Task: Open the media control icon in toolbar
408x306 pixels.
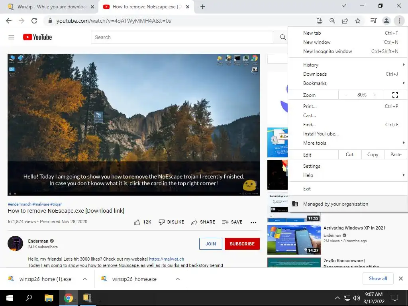Action: [373, 21]
